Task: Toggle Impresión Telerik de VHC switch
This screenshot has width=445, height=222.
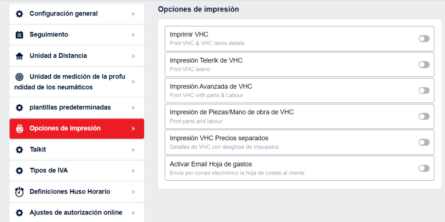Action: 424,64
